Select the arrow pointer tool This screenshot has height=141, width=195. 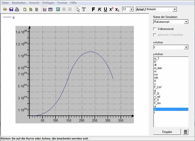[78, 10]
